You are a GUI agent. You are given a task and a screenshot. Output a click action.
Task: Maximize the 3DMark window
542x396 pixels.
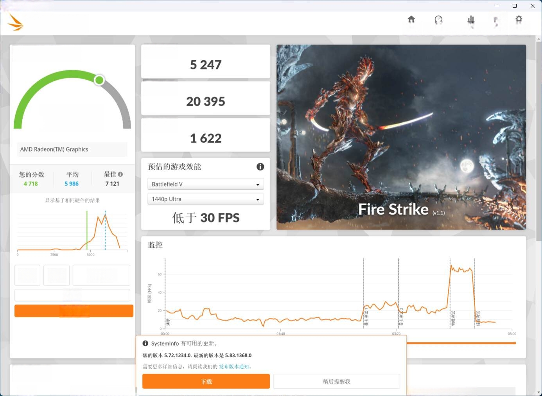coord(515,6)
